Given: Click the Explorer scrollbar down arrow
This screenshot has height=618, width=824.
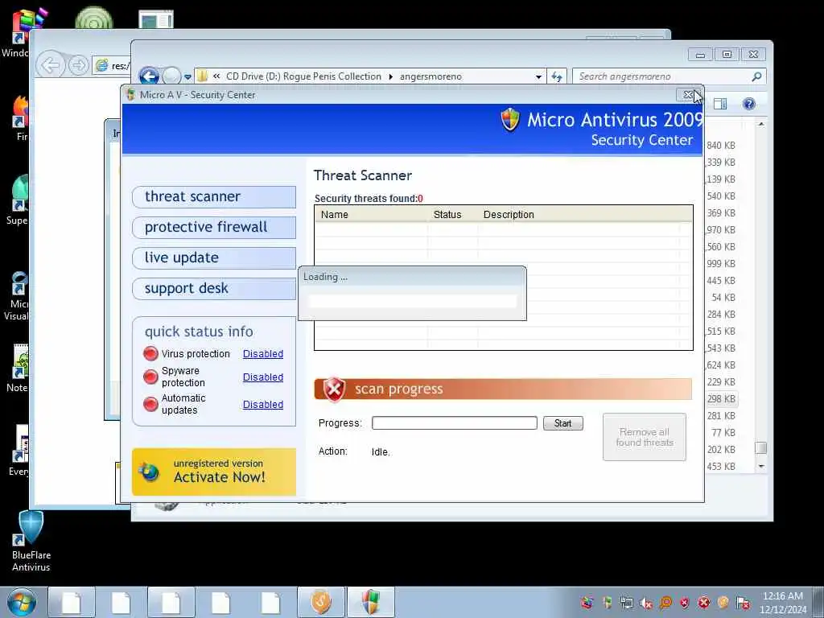Looking at the screenshot, I should tap(761, 466).
